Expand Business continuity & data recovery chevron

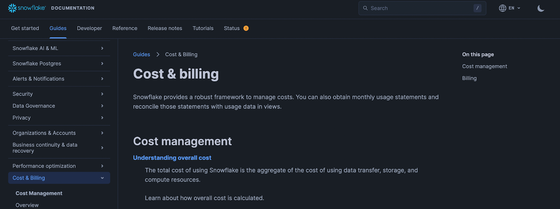pos(102,148)
